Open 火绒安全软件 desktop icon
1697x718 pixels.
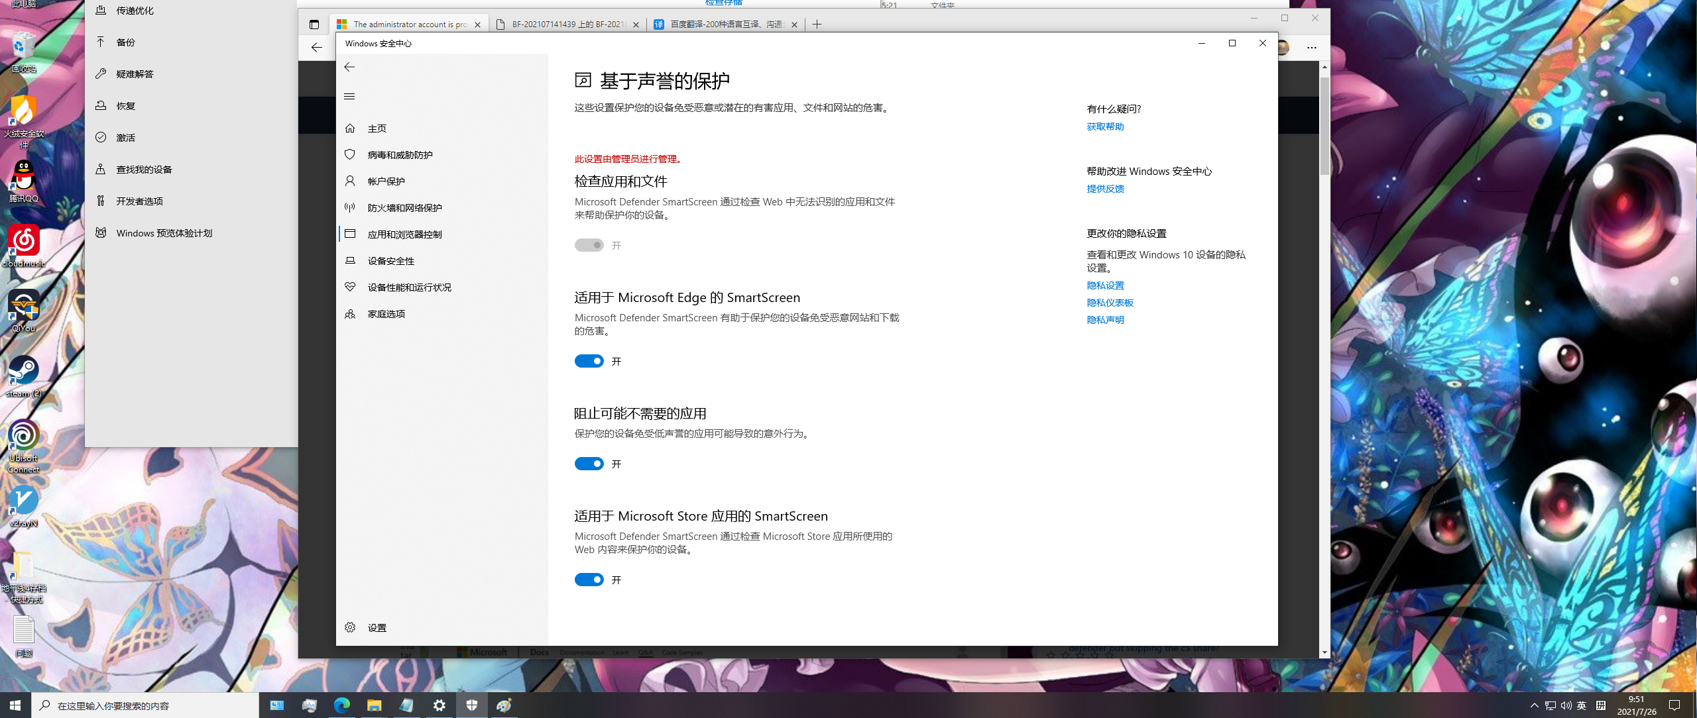[24, 121]
